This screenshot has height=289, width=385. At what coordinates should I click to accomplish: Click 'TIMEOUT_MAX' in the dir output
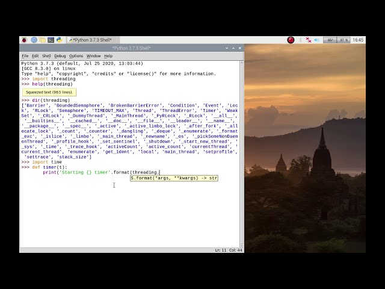(x=109, y=111)
